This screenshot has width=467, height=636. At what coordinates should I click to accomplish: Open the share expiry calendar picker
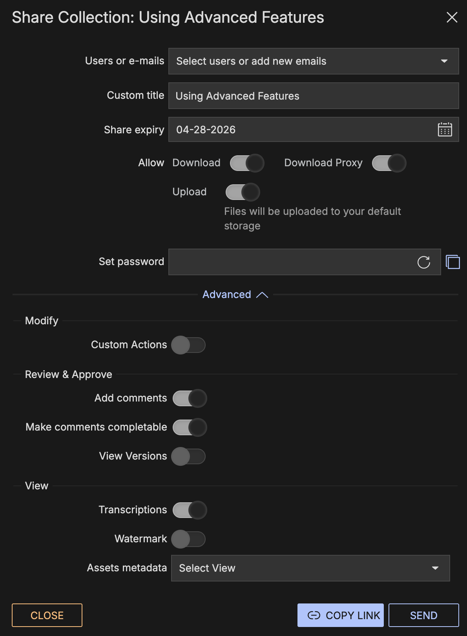click(445, 129)
